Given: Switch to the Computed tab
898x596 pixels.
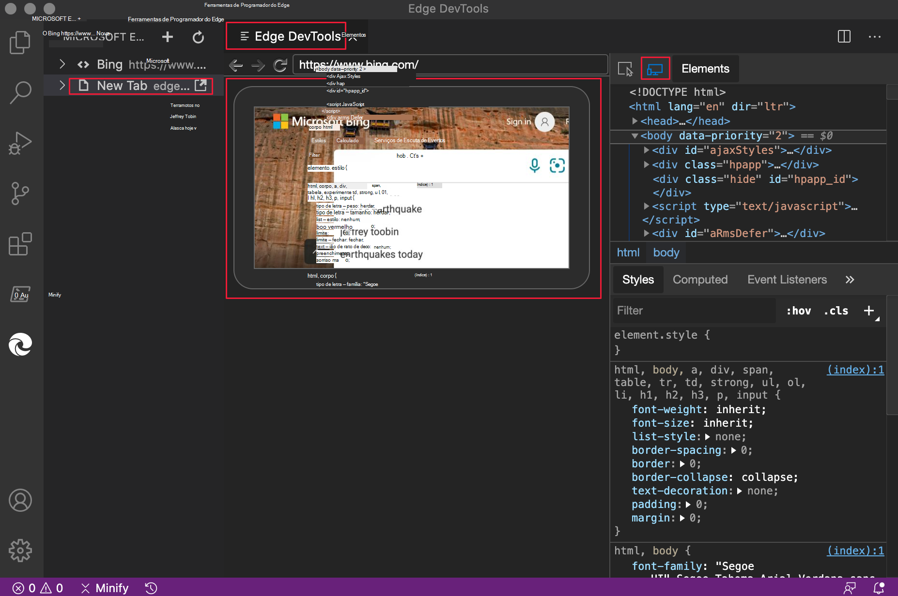Looking at the screenshot, I should point(700,280).
